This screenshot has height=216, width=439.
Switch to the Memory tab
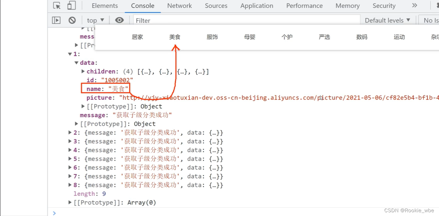point(347,6)
